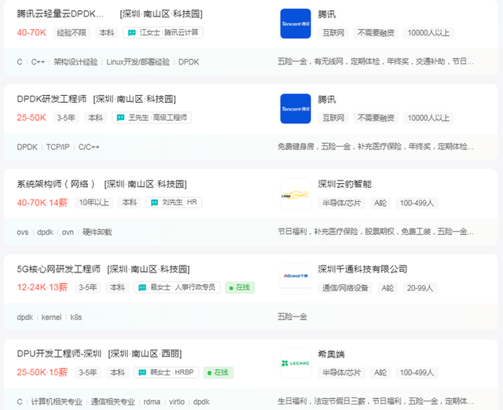Click 硬件卸载 skill tag
Viewport: 503px width, 410px height.
[97, 232]
